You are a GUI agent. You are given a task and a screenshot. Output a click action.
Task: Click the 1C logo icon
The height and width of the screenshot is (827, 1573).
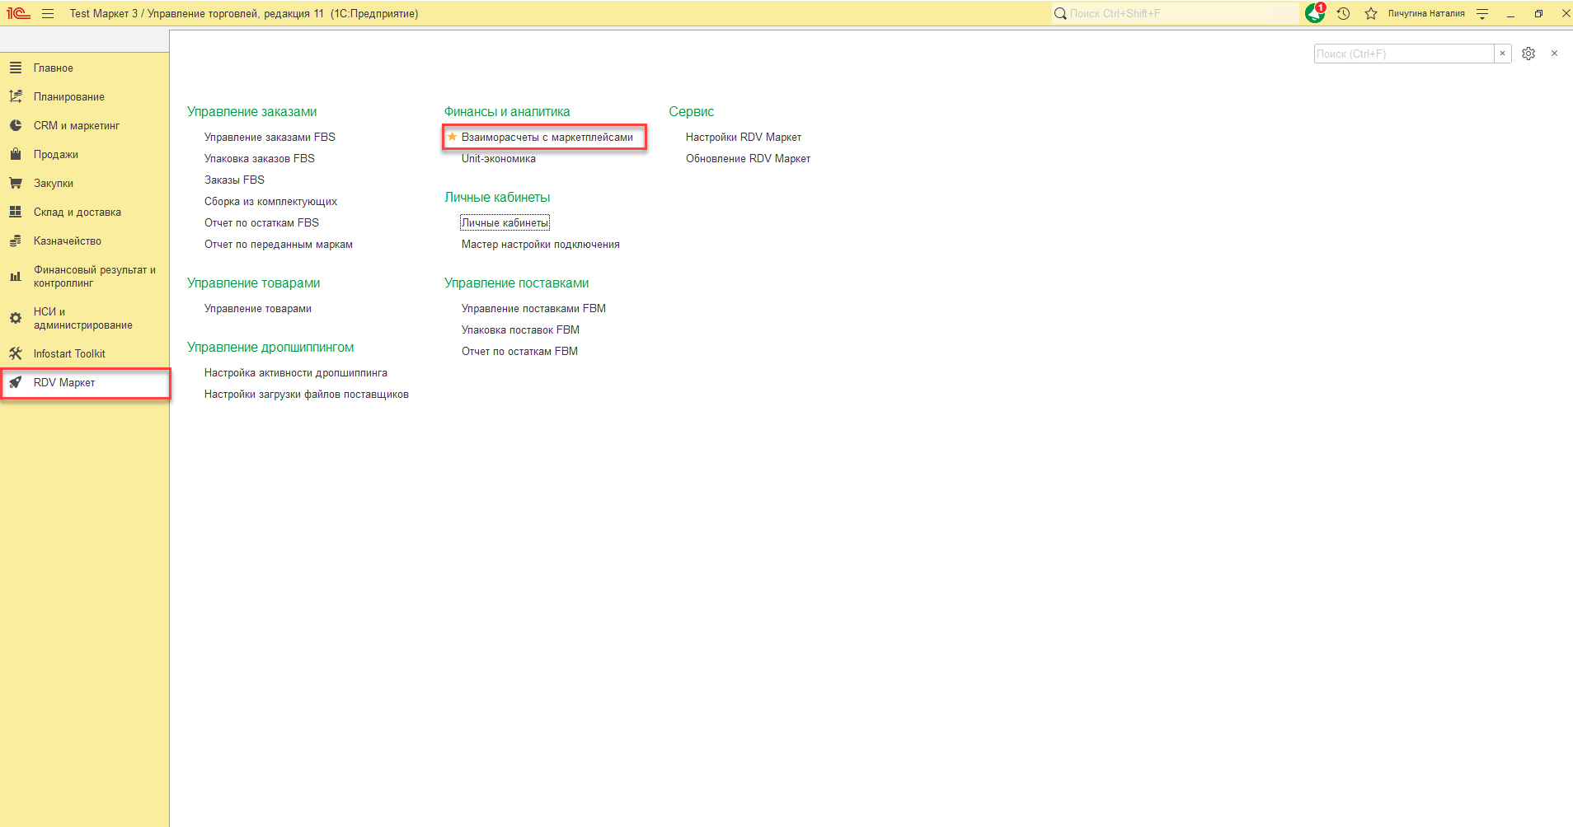18,13
